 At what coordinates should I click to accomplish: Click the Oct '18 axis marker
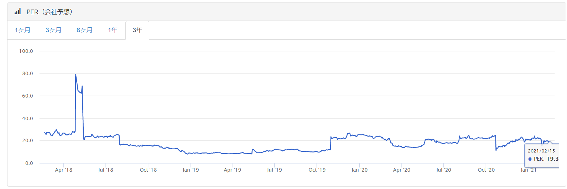[x=148, y=170]
